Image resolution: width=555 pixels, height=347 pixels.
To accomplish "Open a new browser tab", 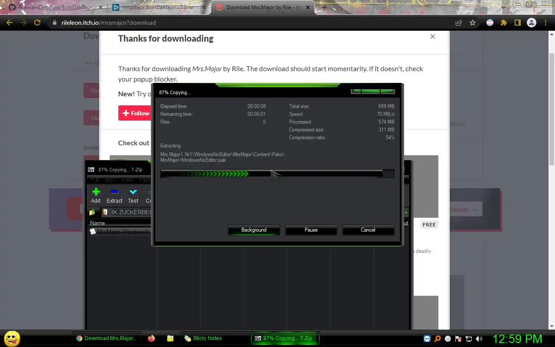I will (x=324, y=7).
